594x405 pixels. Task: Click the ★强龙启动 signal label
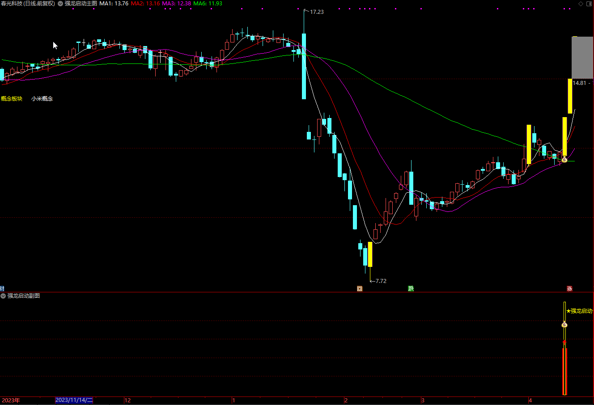click(x=579, y=311)
